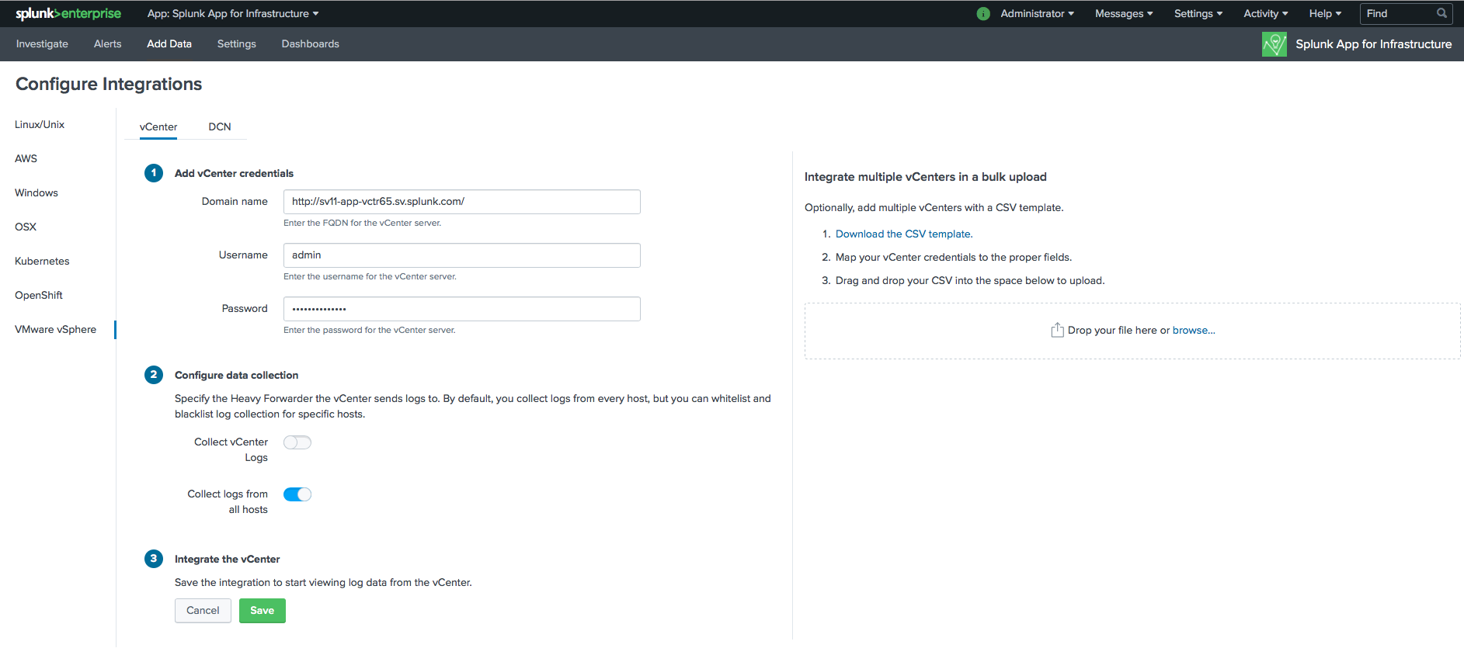This screenshot has width=1464, height=669.
Task: Switch to the vCenter tab
Action: click(158, 127)
